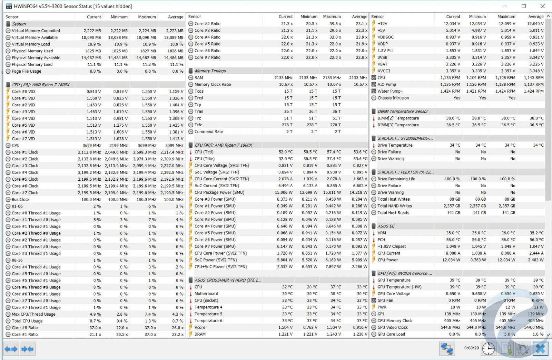Click the scrollbar down arrow at right edge
Viewport: 552px width, 360px height.
coord(549,335)
